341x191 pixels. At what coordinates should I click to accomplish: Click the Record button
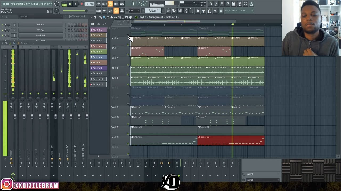pyautogui.click(x=82, y=4)
